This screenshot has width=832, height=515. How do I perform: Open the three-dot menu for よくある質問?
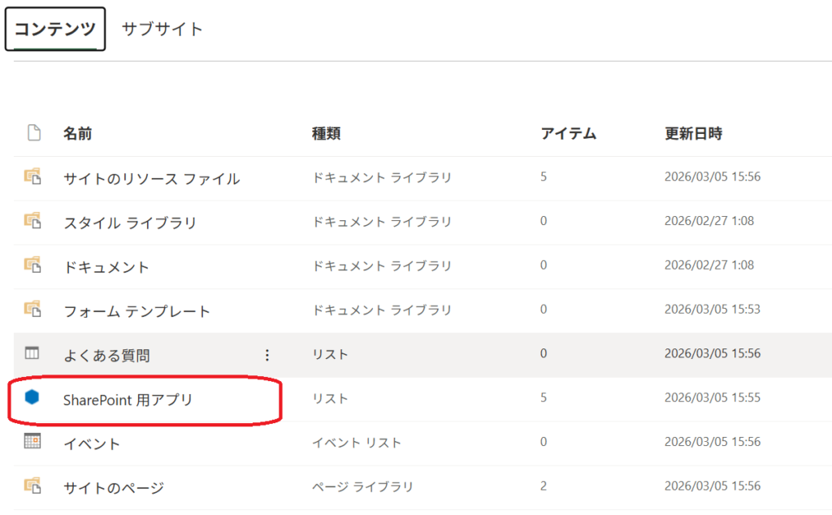point(267,354)
